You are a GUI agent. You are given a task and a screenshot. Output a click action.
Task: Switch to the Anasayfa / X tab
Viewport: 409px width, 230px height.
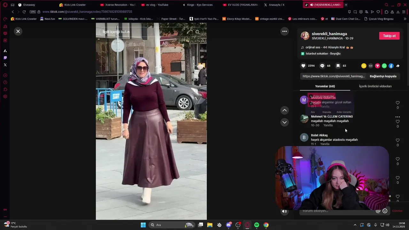click(277, 5)
